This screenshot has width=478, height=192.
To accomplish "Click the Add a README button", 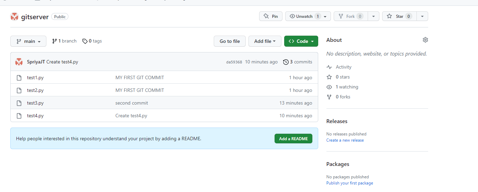I will [x=293, y=139].
